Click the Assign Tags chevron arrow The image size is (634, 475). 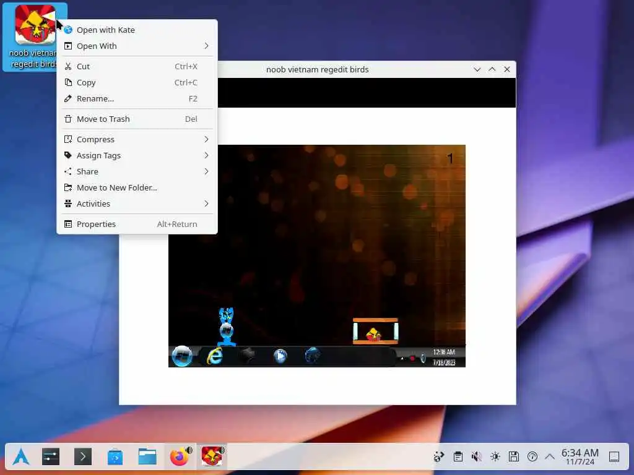(x=206, y=155)
